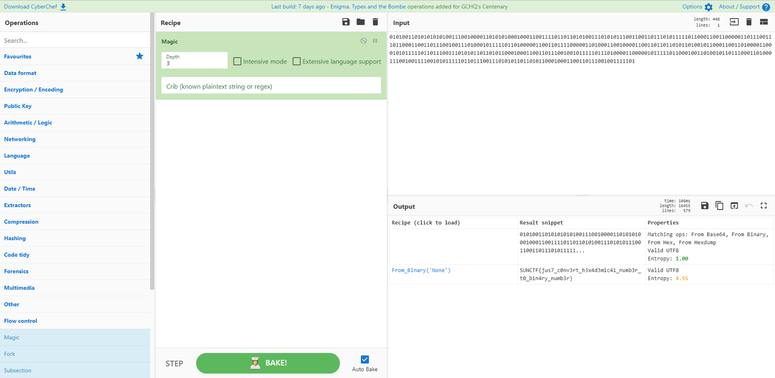
Task: Set a breakpoint on the Magic operation
Action: click(375, 41)
